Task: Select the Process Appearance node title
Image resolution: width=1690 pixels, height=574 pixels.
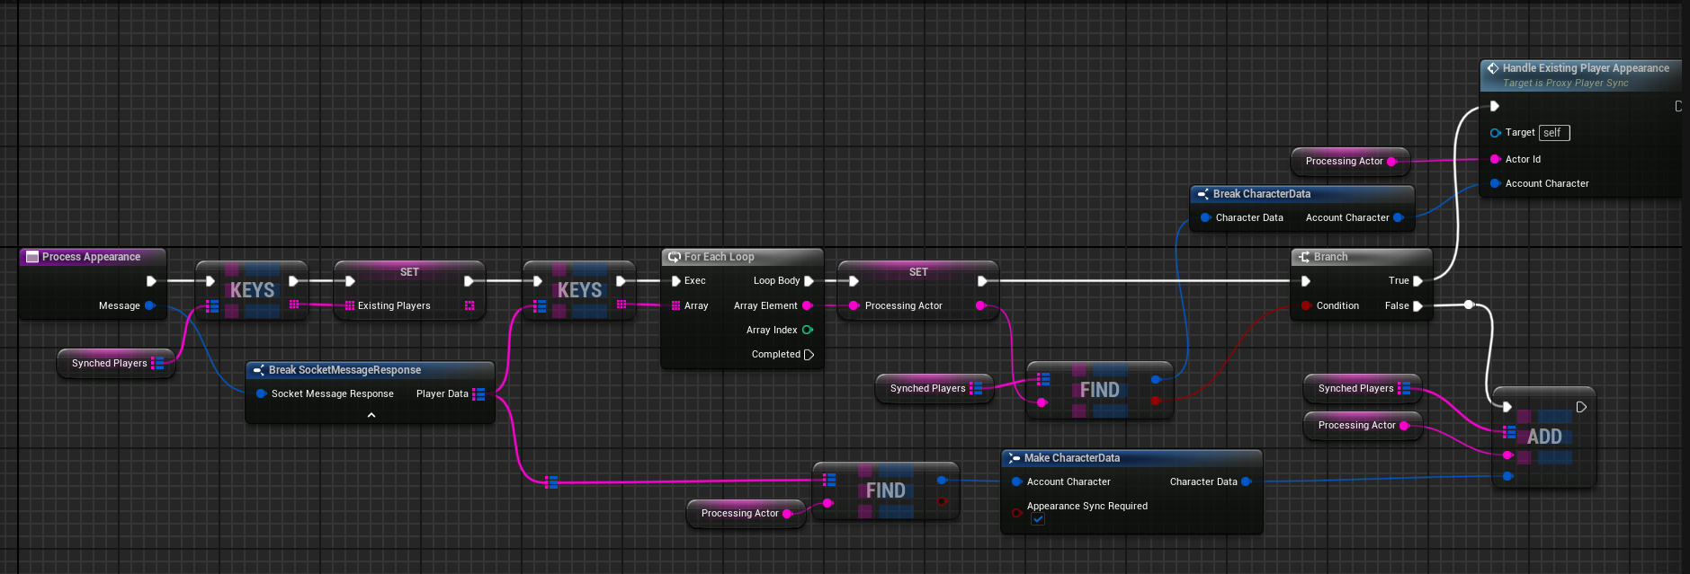Action: 92,257
